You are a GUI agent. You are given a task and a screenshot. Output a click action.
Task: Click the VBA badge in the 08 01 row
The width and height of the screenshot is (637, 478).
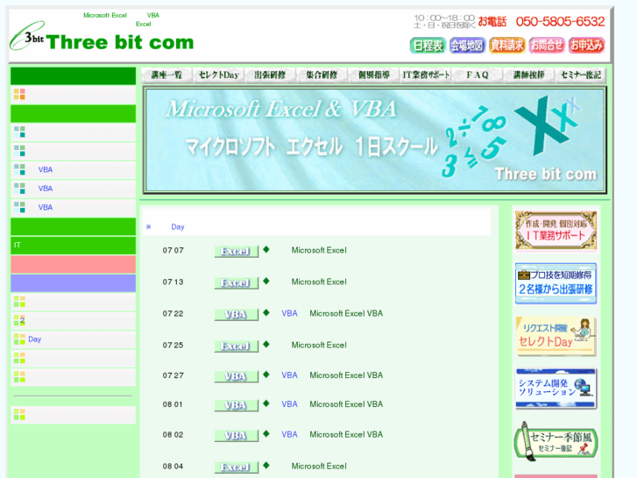(236, 405)
